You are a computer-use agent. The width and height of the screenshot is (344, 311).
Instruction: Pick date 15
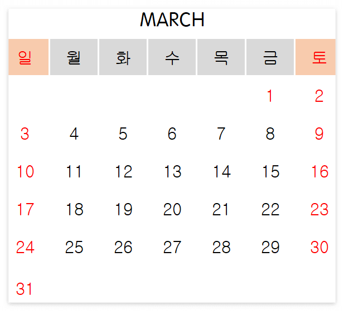tap(271, 171)
